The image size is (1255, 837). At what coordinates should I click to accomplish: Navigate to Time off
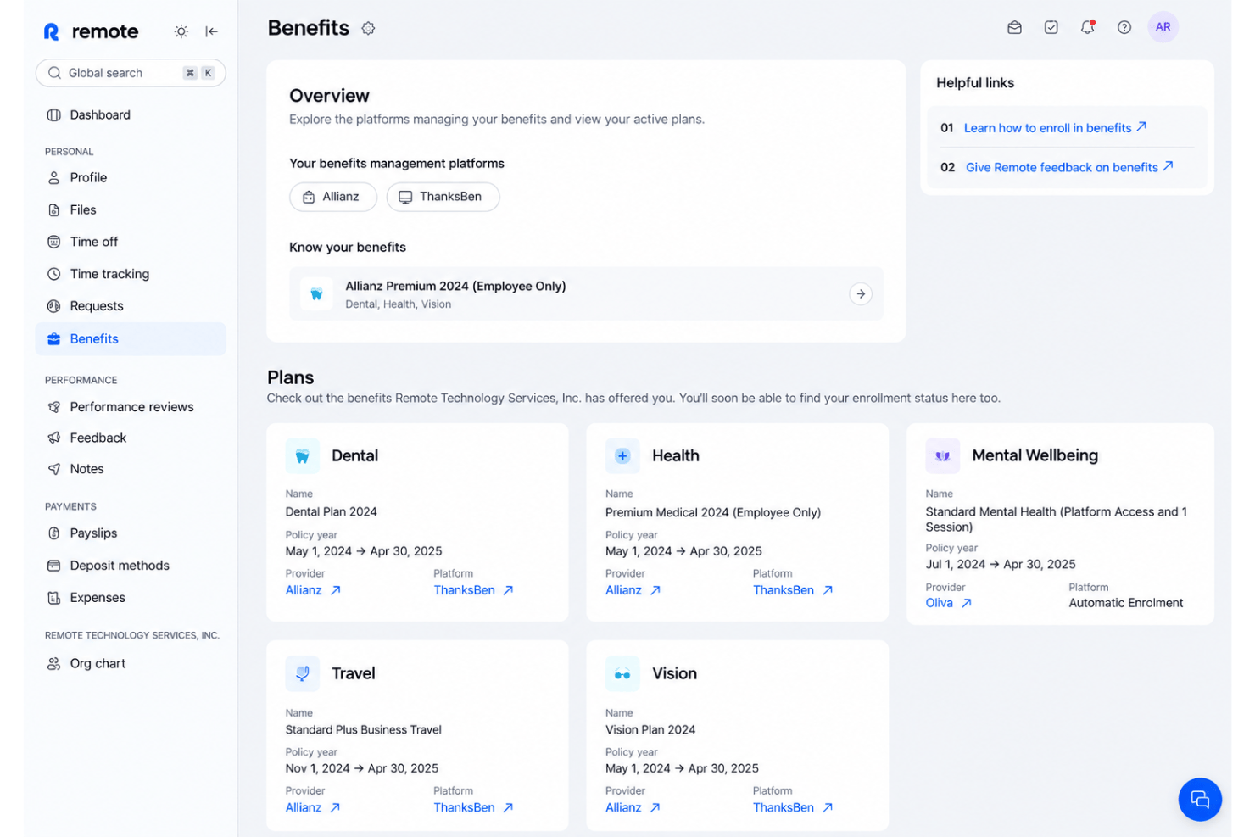pyautogui.click(x=131, y=242)
